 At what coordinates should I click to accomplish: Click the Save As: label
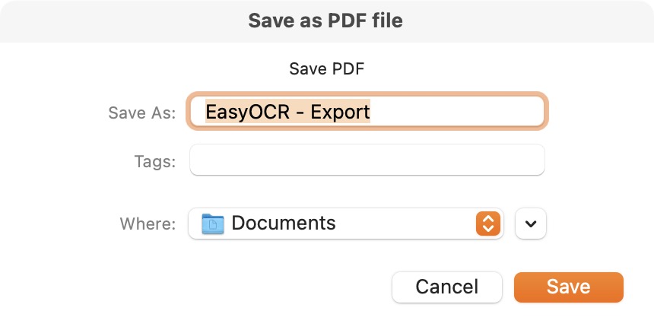142,113
